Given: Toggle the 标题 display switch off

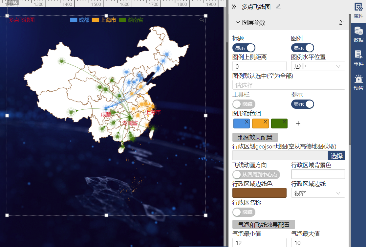Looking at the screenshot, I should pyautogui.click(x=244, y=48).
